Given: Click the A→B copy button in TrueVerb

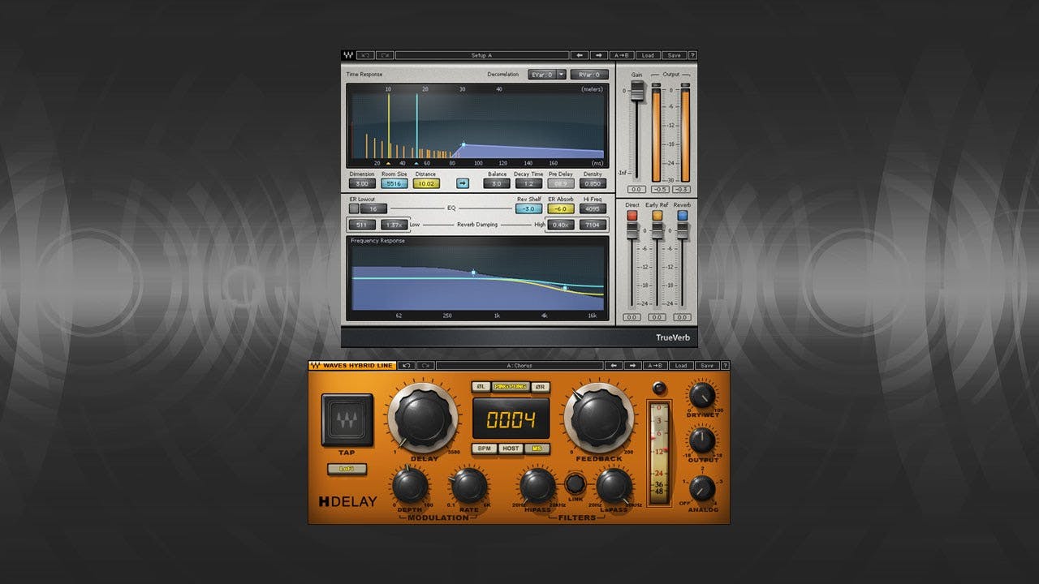Looking at the screenshot, I should [x=622, y=55].
